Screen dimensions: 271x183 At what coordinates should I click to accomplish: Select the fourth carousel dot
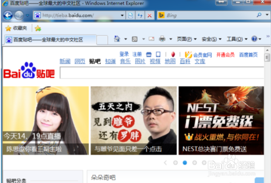[x=204, y=163]
